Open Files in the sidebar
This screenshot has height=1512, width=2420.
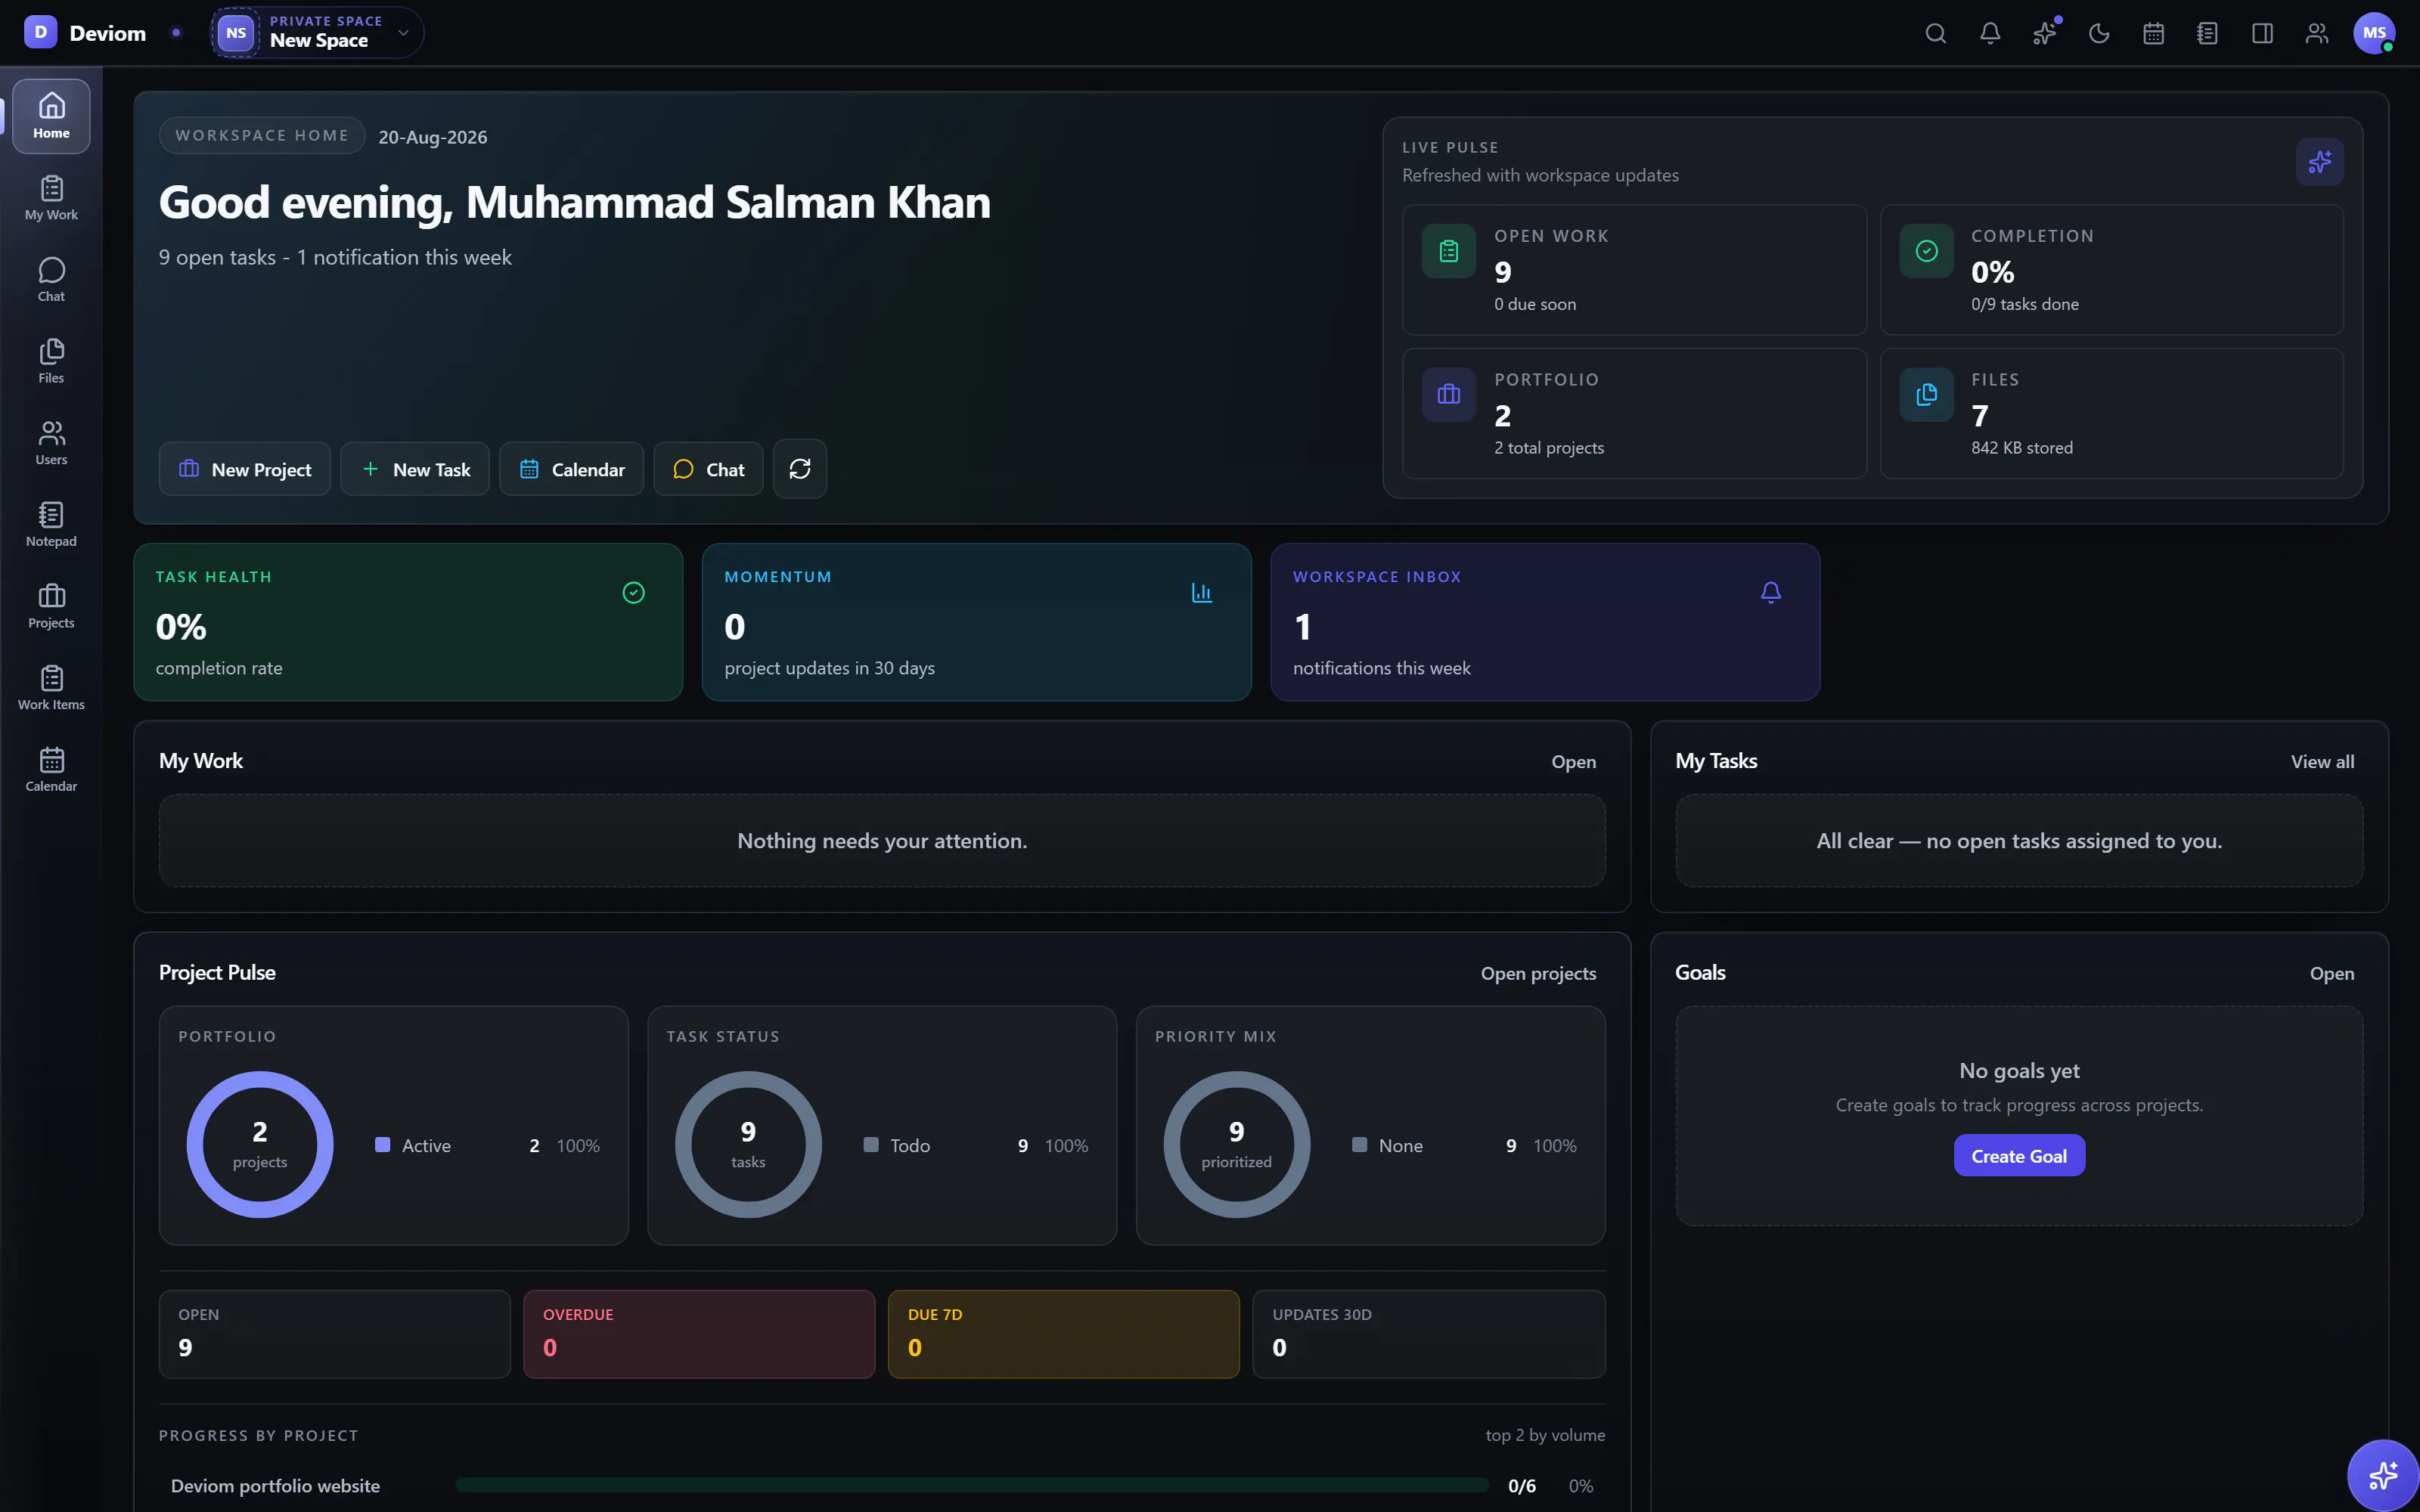pos(51,361)
